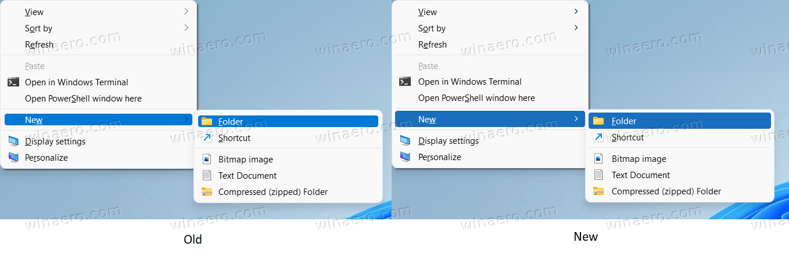
Task: Select the yellow Folder icon in the New submenu
Action: pos(598,121)
